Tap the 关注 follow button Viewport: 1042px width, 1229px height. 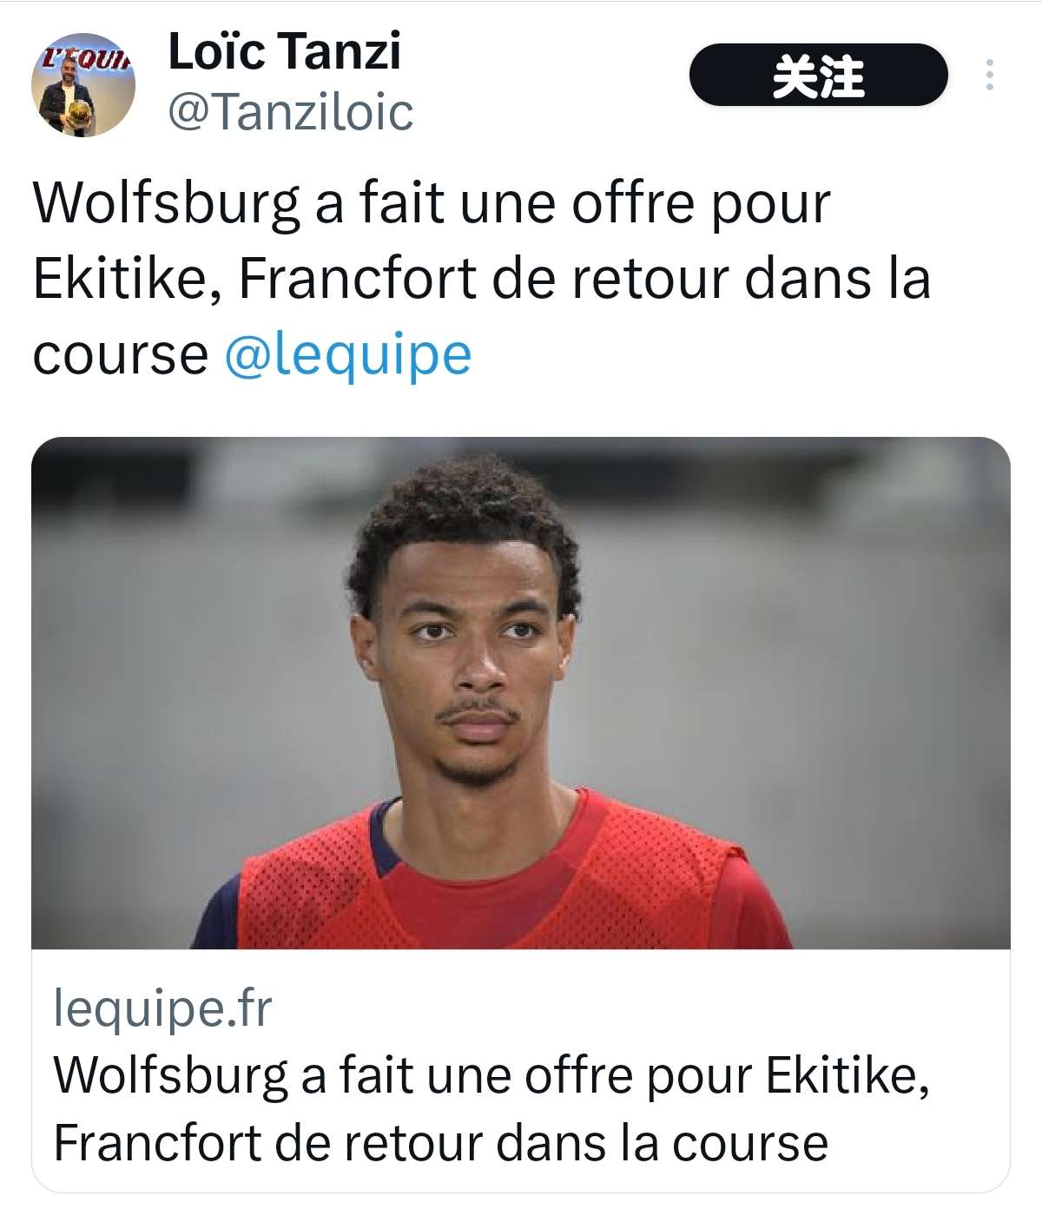(818, 75)
